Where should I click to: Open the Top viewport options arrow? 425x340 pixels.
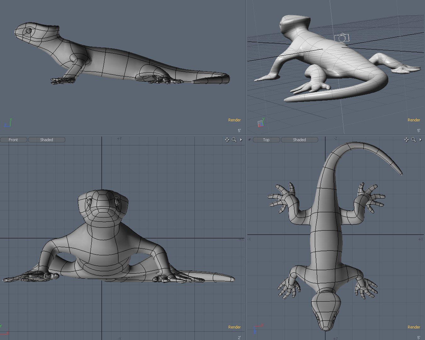point(421,140)
